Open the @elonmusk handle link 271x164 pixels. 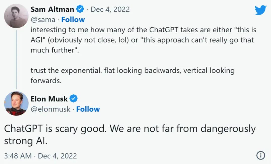click(x=50, y=109)
